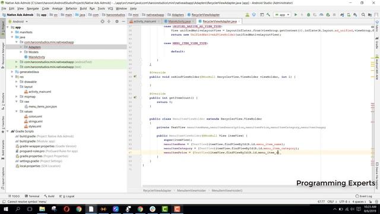Open Opera browser in the taskbar
Image resolution: width=380 pixels, height=214 pixels.
(x=66, y=209)
